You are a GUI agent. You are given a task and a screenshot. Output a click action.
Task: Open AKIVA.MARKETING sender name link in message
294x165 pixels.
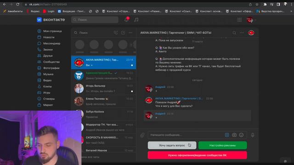point(179,99)
